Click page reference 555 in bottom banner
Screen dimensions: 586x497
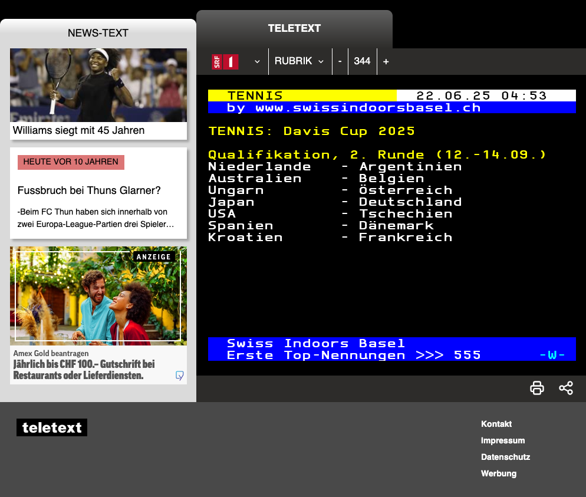coord(467,355)
